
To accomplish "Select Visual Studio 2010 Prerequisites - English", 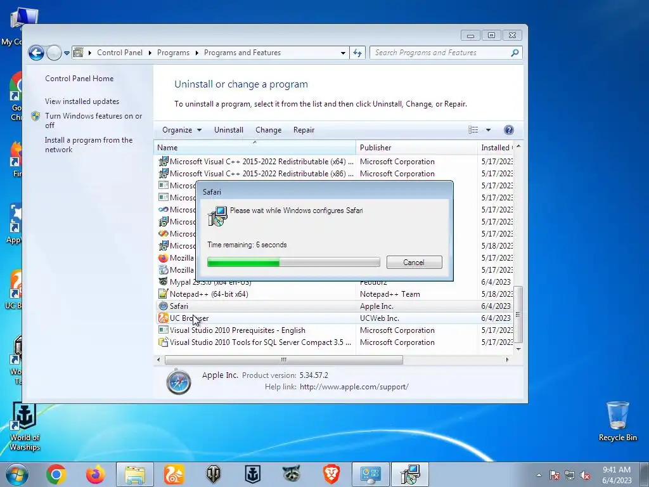I will coord(335,330).
